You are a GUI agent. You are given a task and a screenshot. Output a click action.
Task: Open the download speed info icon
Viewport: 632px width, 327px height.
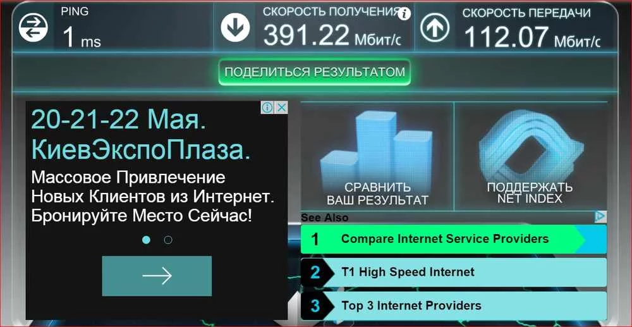pos(404,15)
